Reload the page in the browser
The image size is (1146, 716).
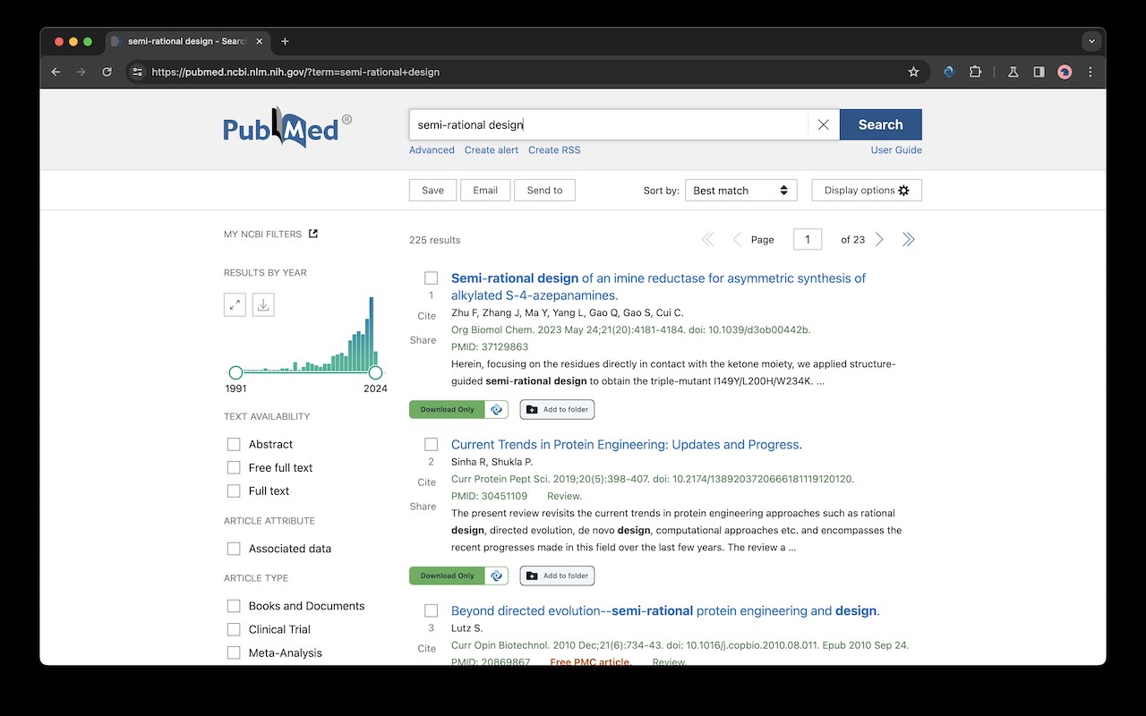coord(107,72)
